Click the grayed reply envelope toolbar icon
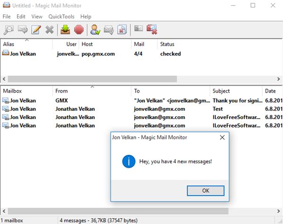 23,30
